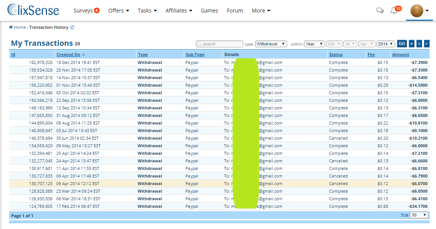Click the ClixSense logo
The width and height of the screenshot is (436, 229).
[33, 10]
